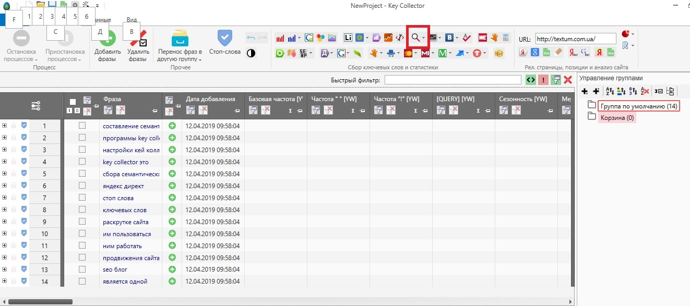Screen dimensions: 690x306
Task: Select the Корзина (0) group
Action: pos(617,118)
